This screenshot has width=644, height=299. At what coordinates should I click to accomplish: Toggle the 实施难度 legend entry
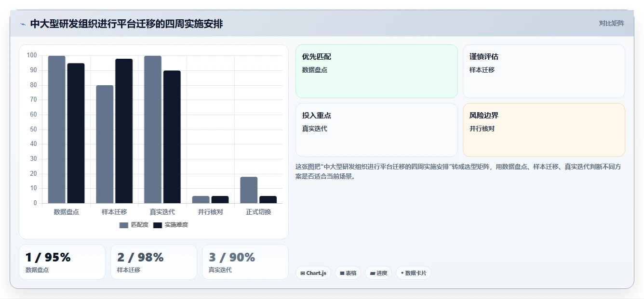point(171,225)
